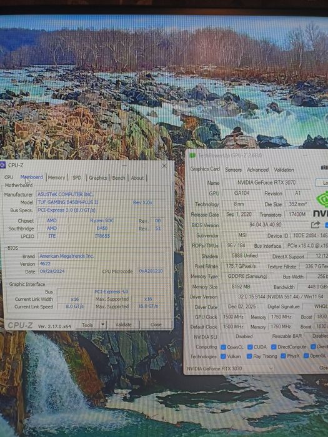Viewport: 328px width, 437px height.
Task: Minimize the CPU-Z window
Action: click(125, 165)
